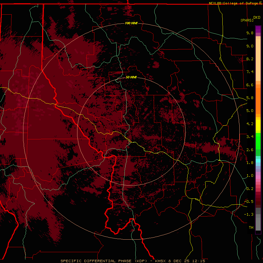Click the 3.4 color scale value

pyautogui.click(x=250, y=137)
